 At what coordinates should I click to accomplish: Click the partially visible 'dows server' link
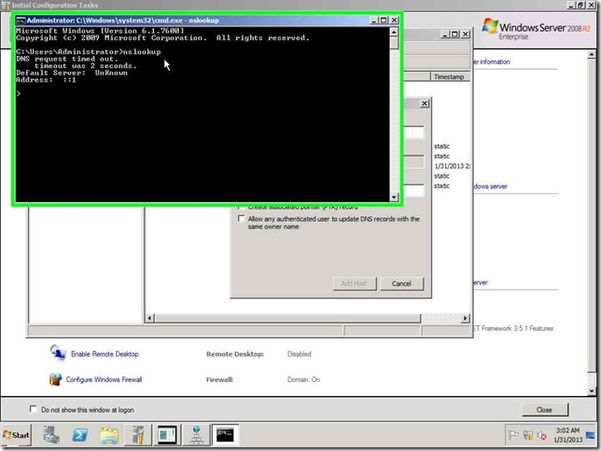click(491, 186)
